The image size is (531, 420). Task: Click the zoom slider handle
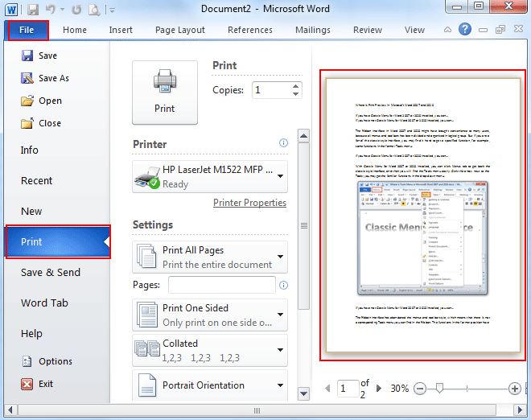tap(439, 388)
